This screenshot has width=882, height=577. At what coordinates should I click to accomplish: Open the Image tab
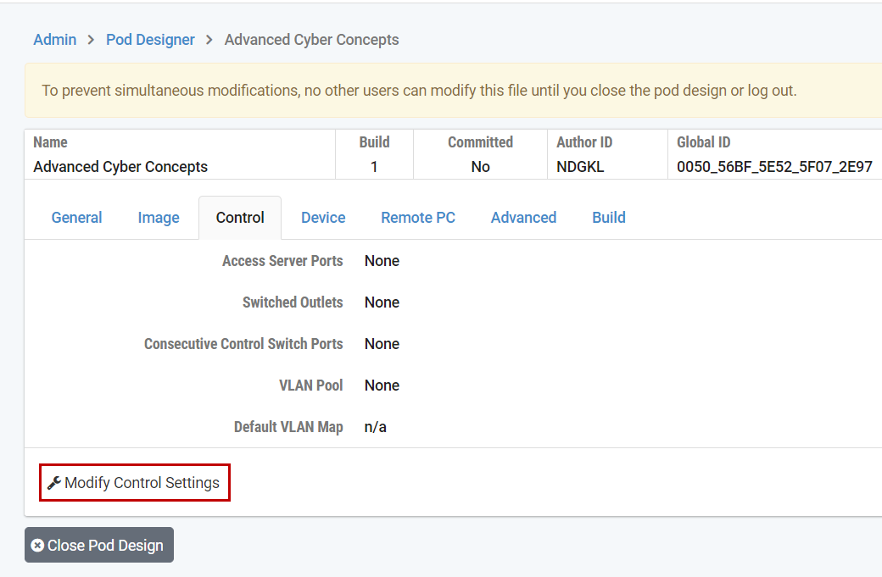click(158, 217)
